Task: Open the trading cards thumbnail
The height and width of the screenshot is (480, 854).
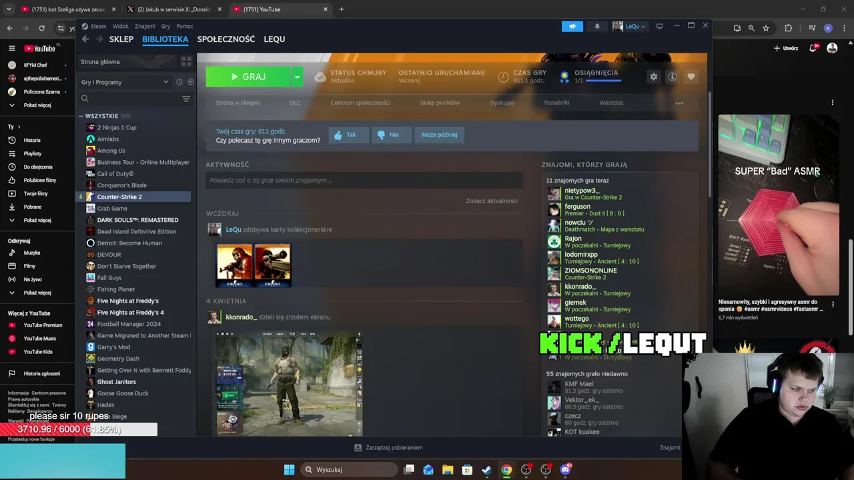Action: 254,265
